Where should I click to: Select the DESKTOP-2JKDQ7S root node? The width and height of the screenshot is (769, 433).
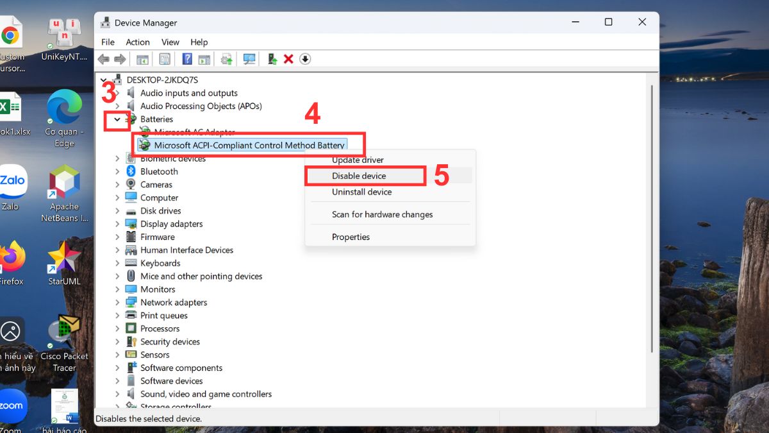point(162,80)
